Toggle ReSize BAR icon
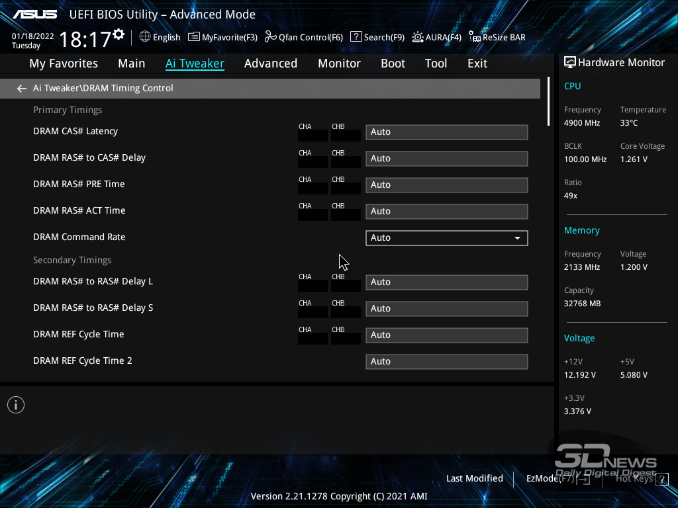 click(x=475, y=37)
